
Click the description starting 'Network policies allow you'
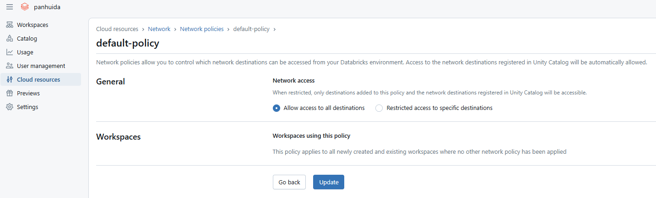click(371, 62)
